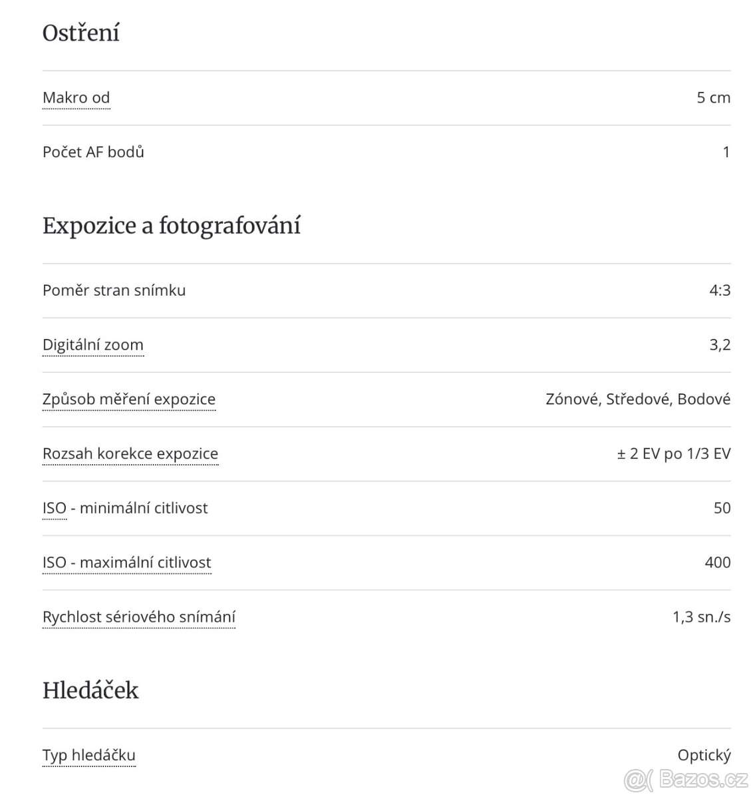755x799 pixels.
Task: Click the "Hledáček" section heading
Action: coord(90,690)
